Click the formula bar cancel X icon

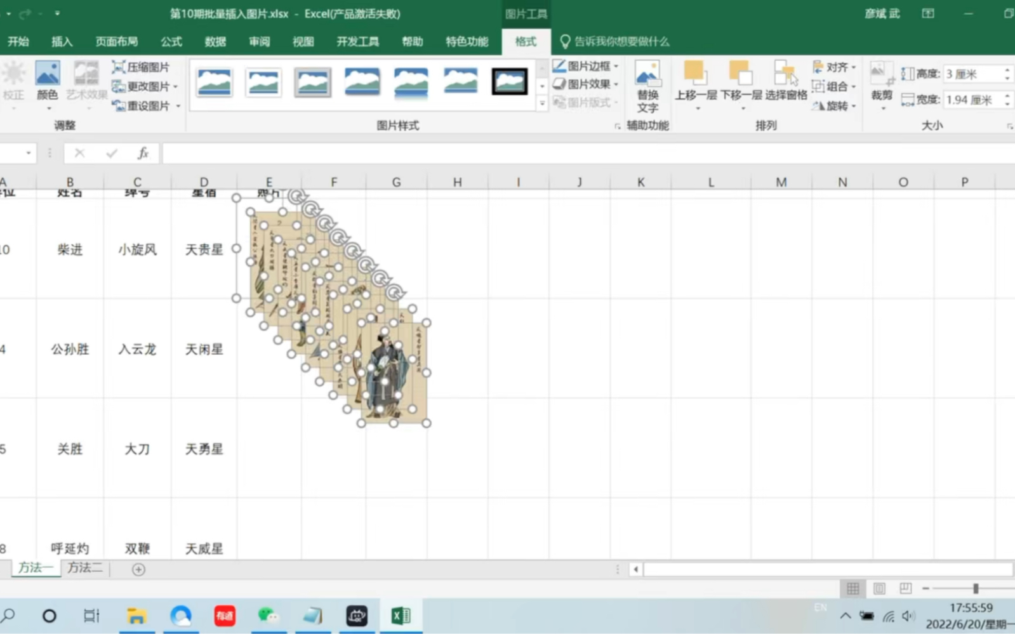(x=79, y=153)
